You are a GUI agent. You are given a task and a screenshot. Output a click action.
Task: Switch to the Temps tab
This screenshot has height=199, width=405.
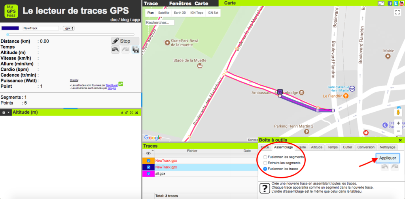point(333,147)
